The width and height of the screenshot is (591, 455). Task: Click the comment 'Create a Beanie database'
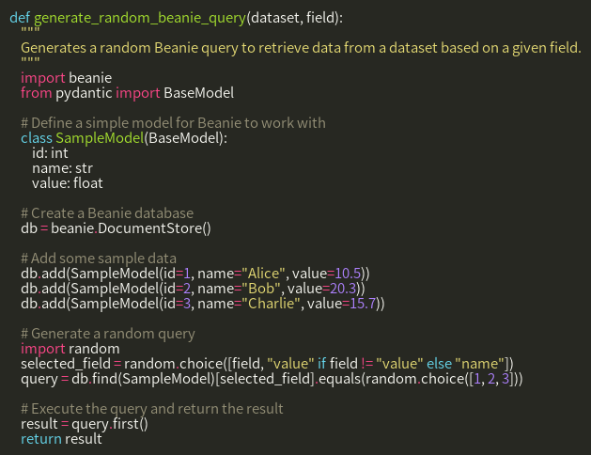[107, 213]
